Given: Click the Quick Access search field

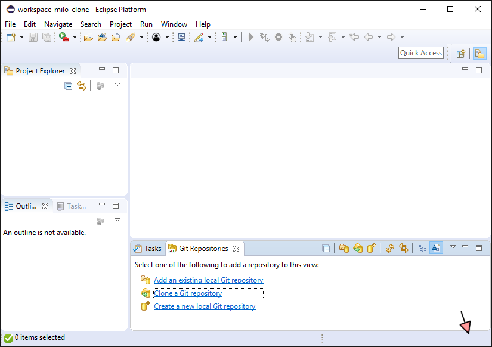Looking at the screenshot, I should click(x=421, y=53).
